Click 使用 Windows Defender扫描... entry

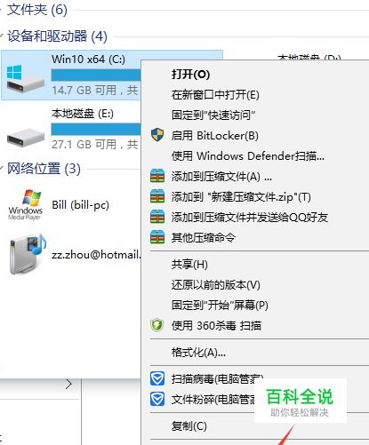(248, 155)
